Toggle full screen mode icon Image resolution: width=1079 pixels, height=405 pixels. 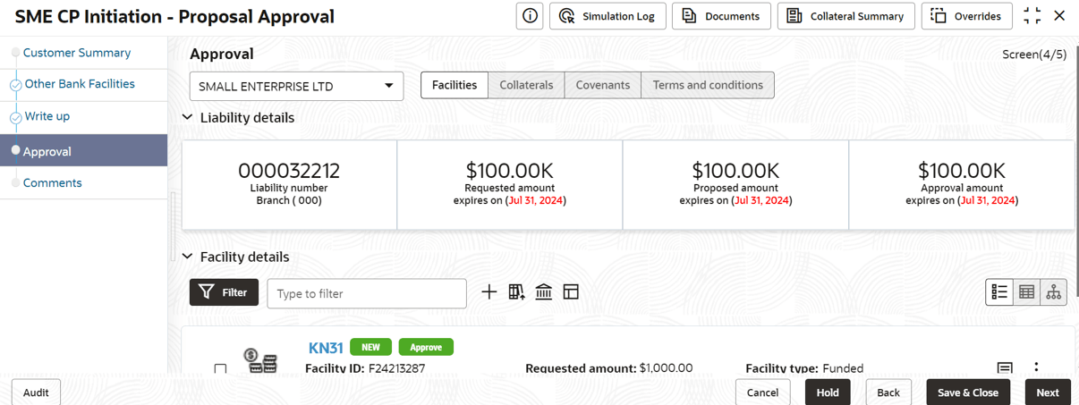click(x=1032, y=16)
